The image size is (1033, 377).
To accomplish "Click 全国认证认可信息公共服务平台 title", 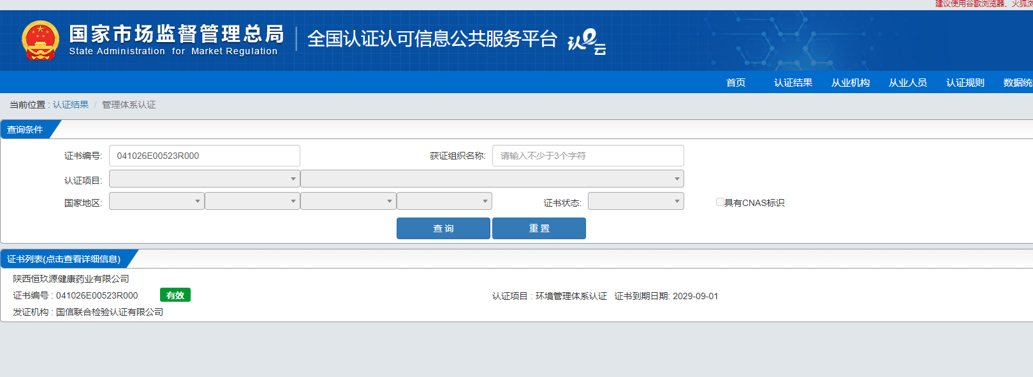I will [x=432, y=39].
